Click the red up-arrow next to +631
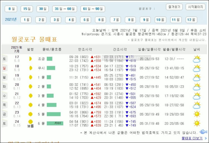This screenshot has width=209, height=143. coord(92,57)
